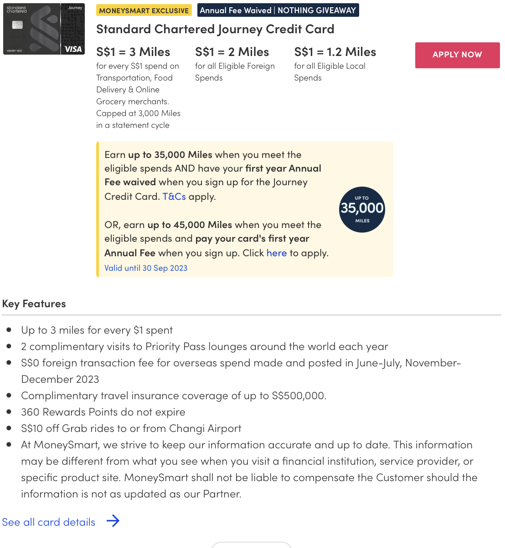Click the 35,000 Miles circular badge
The width and height of the screenshot is (505, 548).
click(x=362, y=209)
